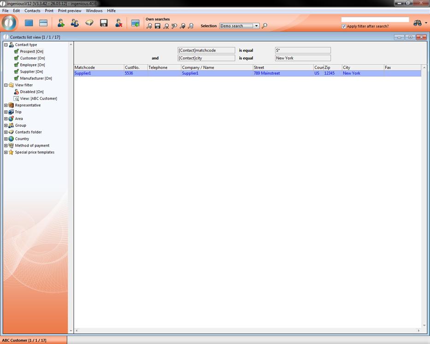
Task: Expand the Method of payment node
Action: coord(6,145)
